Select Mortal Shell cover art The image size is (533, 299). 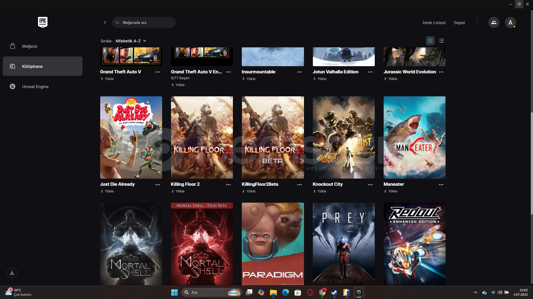pyautogui.click(x=131, y=244)
